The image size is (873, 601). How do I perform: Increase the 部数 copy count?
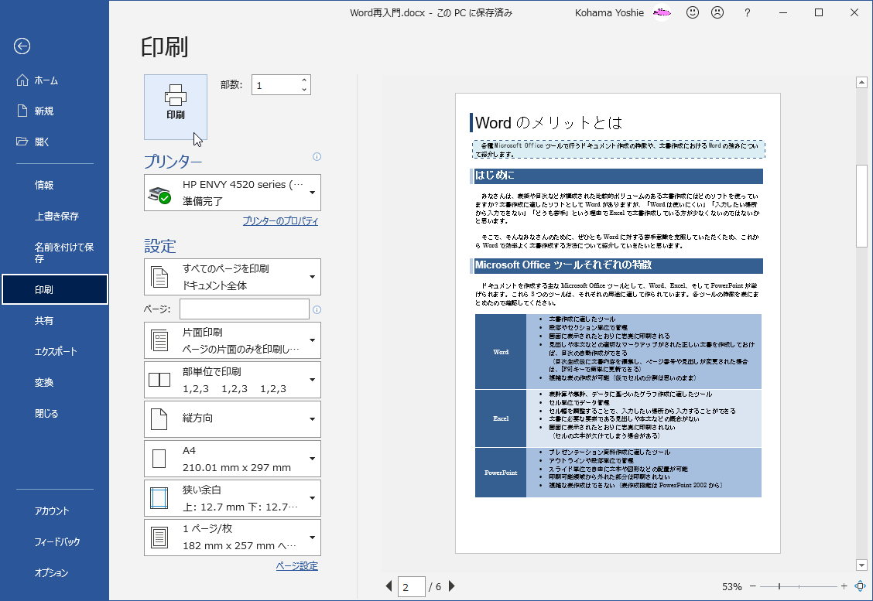point(304,80)
